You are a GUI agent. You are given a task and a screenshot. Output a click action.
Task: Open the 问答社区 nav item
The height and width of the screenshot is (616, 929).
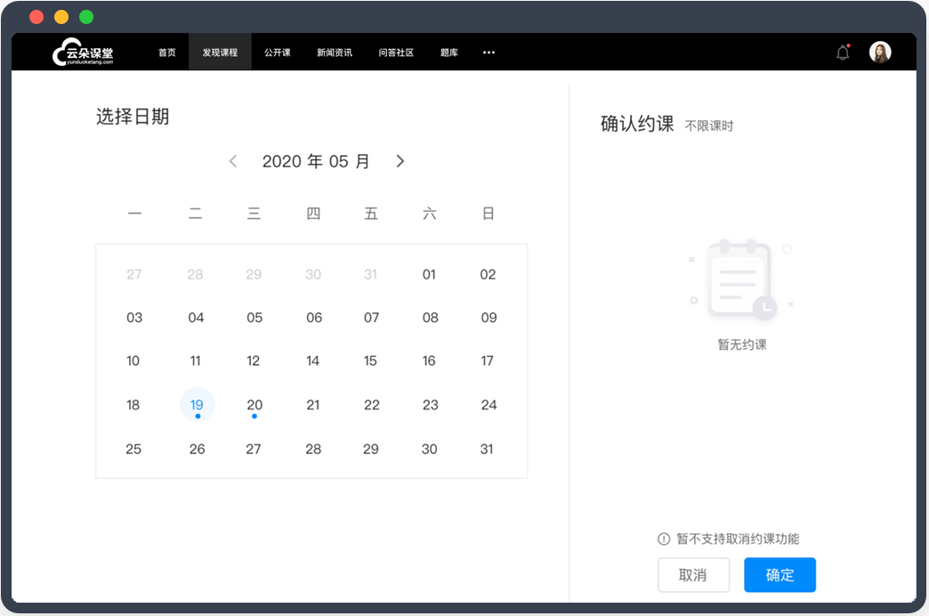(x=396, y=53)
